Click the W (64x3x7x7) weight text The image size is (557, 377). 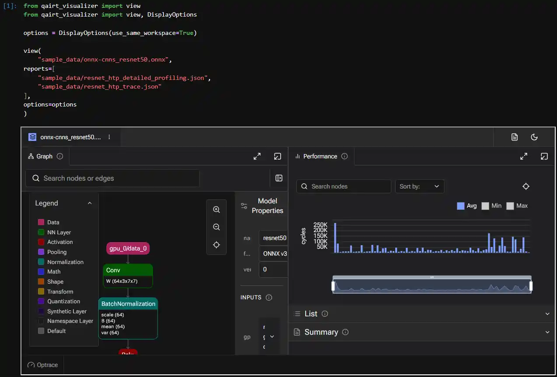(122, 281)
